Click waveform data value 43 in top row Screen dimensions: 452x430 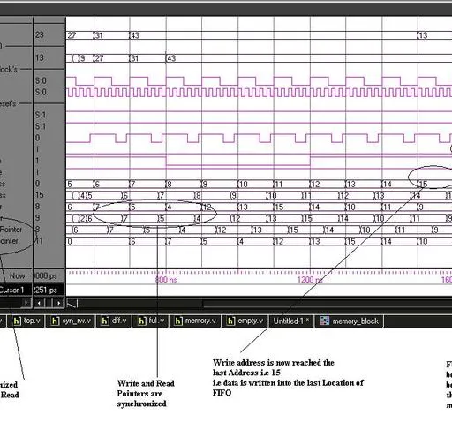(x=135, y=35)
